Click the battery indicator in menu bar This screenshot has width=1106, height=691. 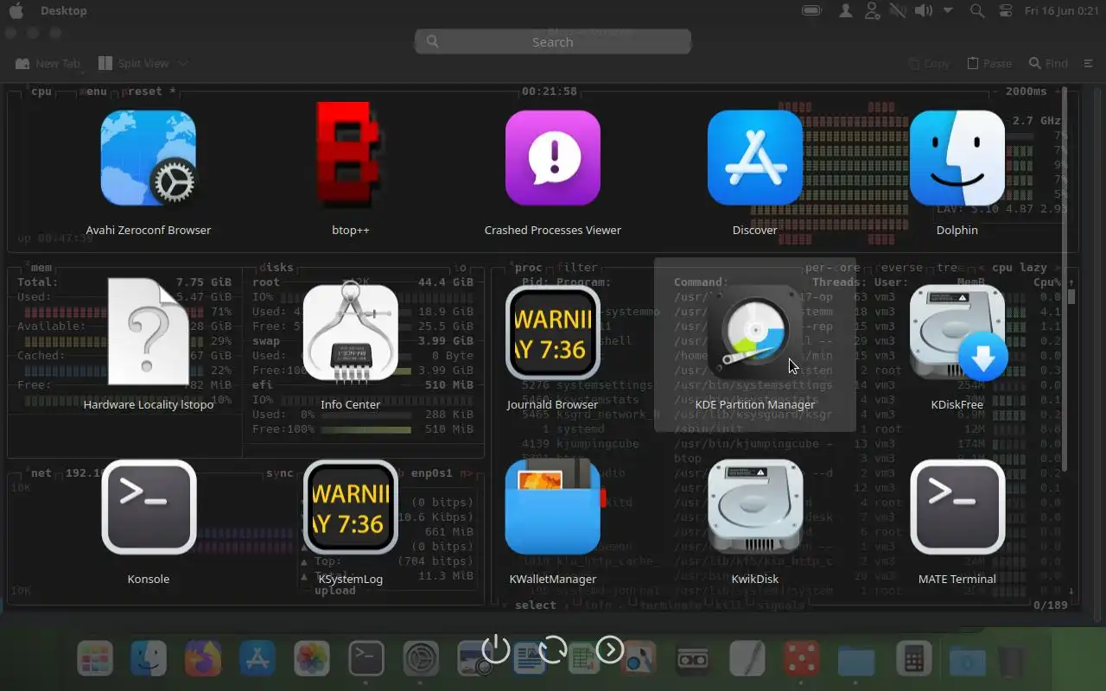(811, 10)
